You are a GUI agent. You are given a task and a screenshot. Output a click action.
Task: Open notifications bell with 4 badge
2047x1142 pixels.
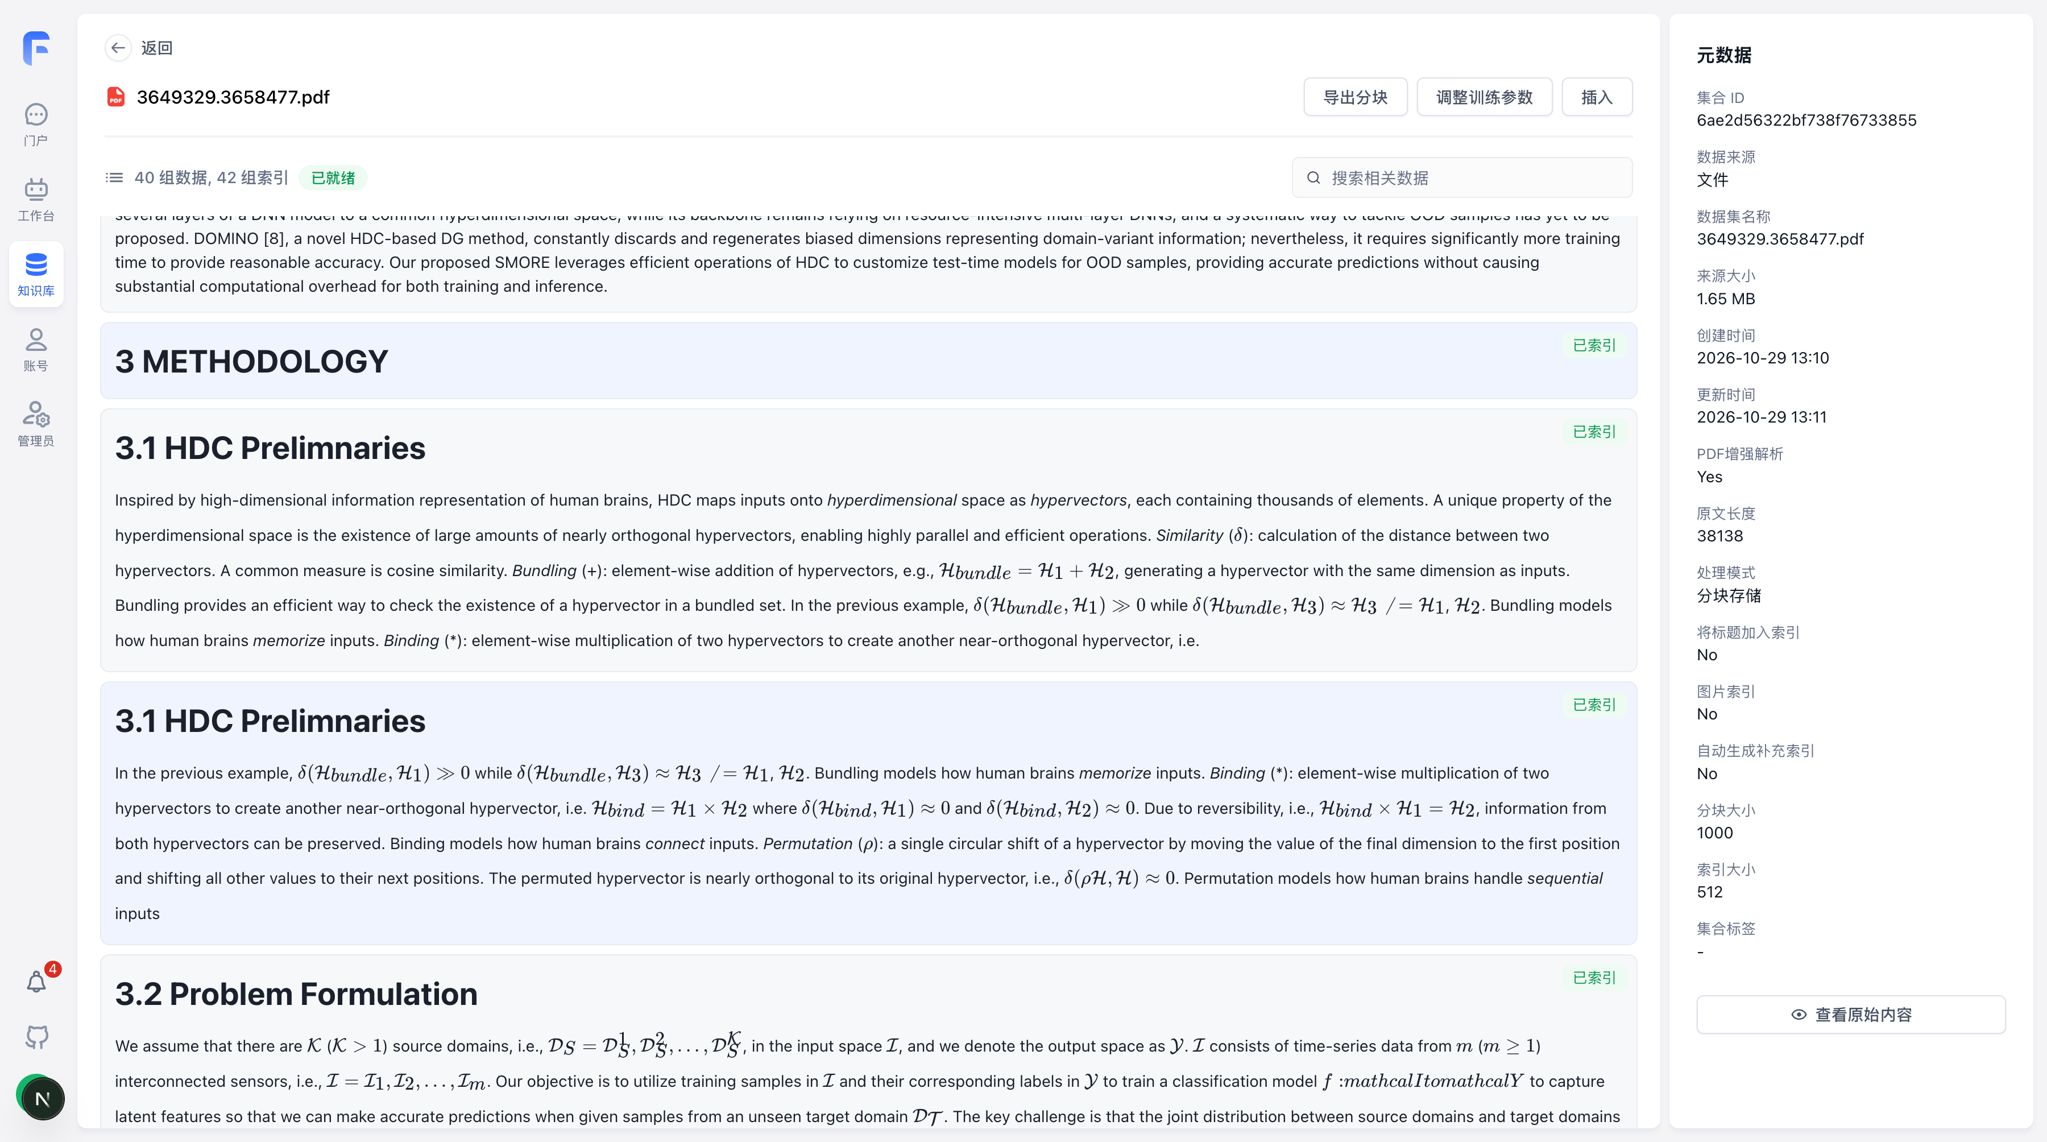coord(36,982)
